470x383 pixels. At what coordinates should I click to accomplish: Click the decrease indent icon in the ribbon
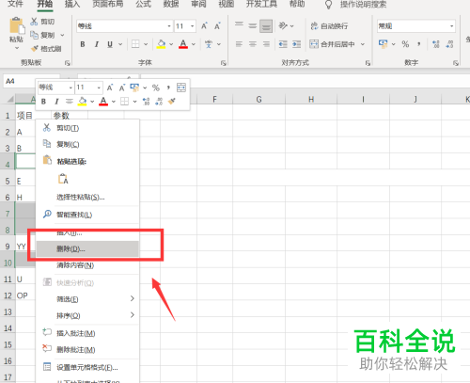pyautogui.click(x=283, y=44)
